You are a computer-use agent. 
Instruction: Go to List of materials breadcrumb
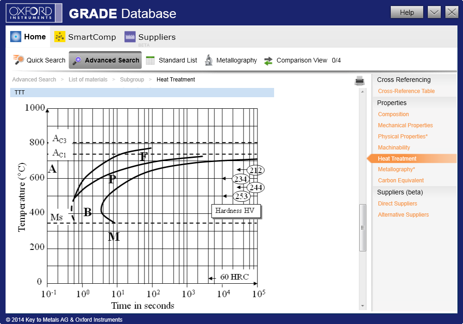point(88,79)
